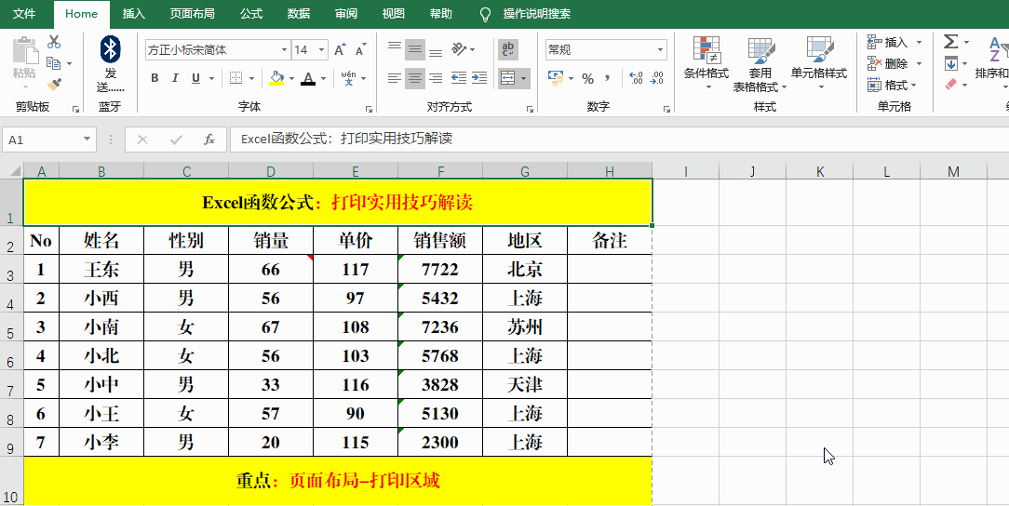Open the font name dropdown
The width and height of the screenshot is (1009, 506).
(x=285, y=49)
